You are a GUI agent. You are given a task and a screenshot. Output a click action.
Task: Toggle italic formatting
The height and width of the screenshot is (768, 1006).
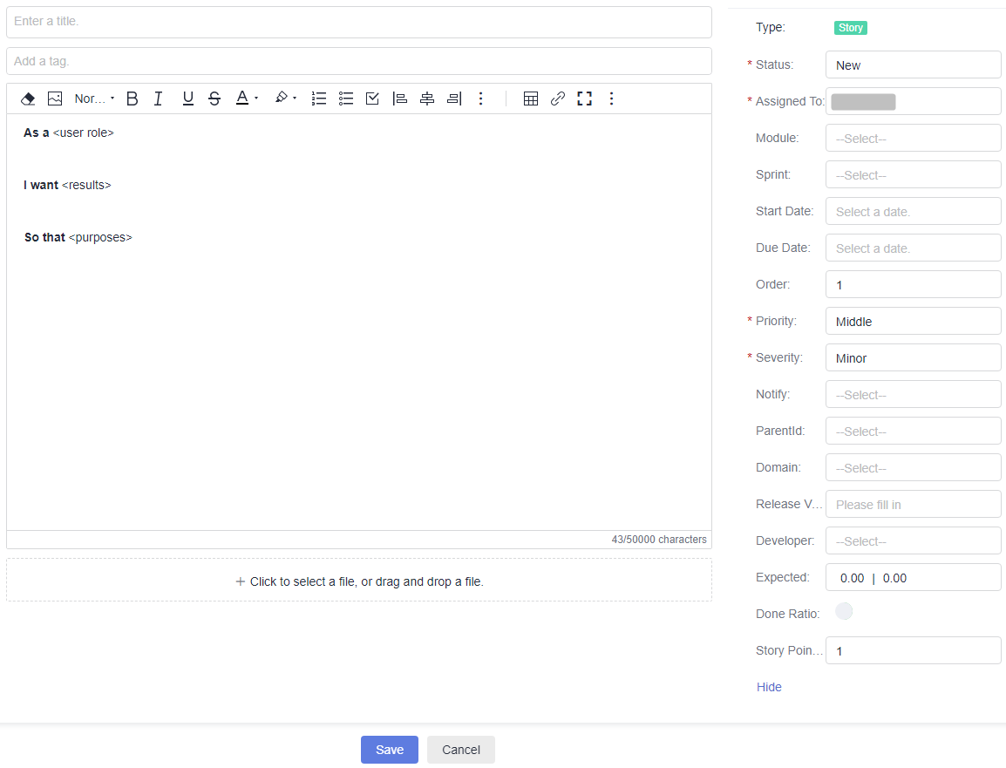tap(159, 99)
